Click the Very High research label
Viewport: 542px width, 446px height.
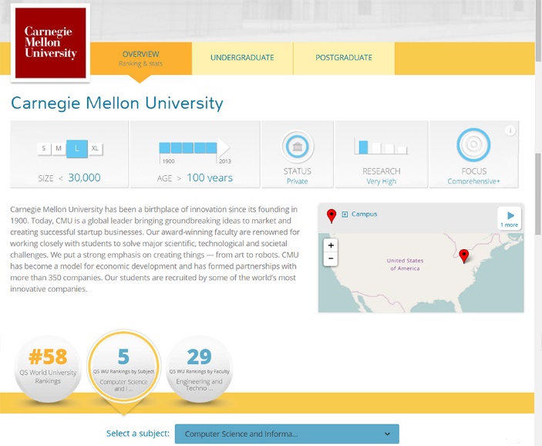382,181
